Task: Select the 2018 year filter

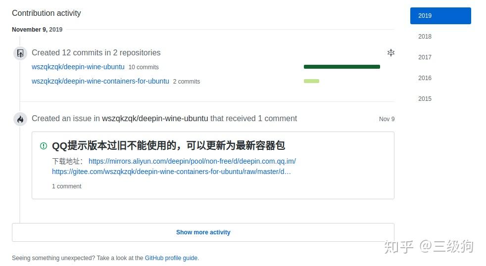Action: click(x=425, y=37)
